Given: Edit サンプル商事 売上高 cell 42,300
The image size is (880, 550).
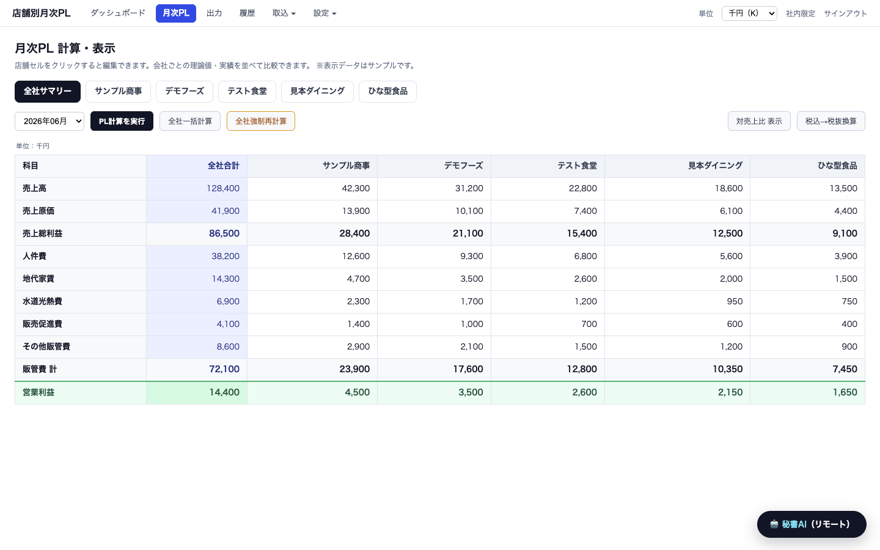Looking at the screenshot, I should pos(312,188).
